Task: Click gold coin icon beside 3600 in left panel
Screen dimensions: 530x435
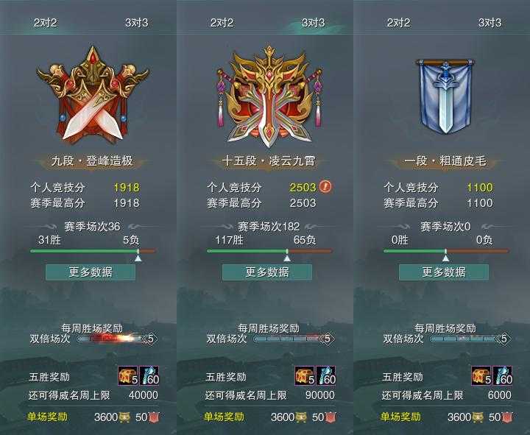Action: point(124,417)
